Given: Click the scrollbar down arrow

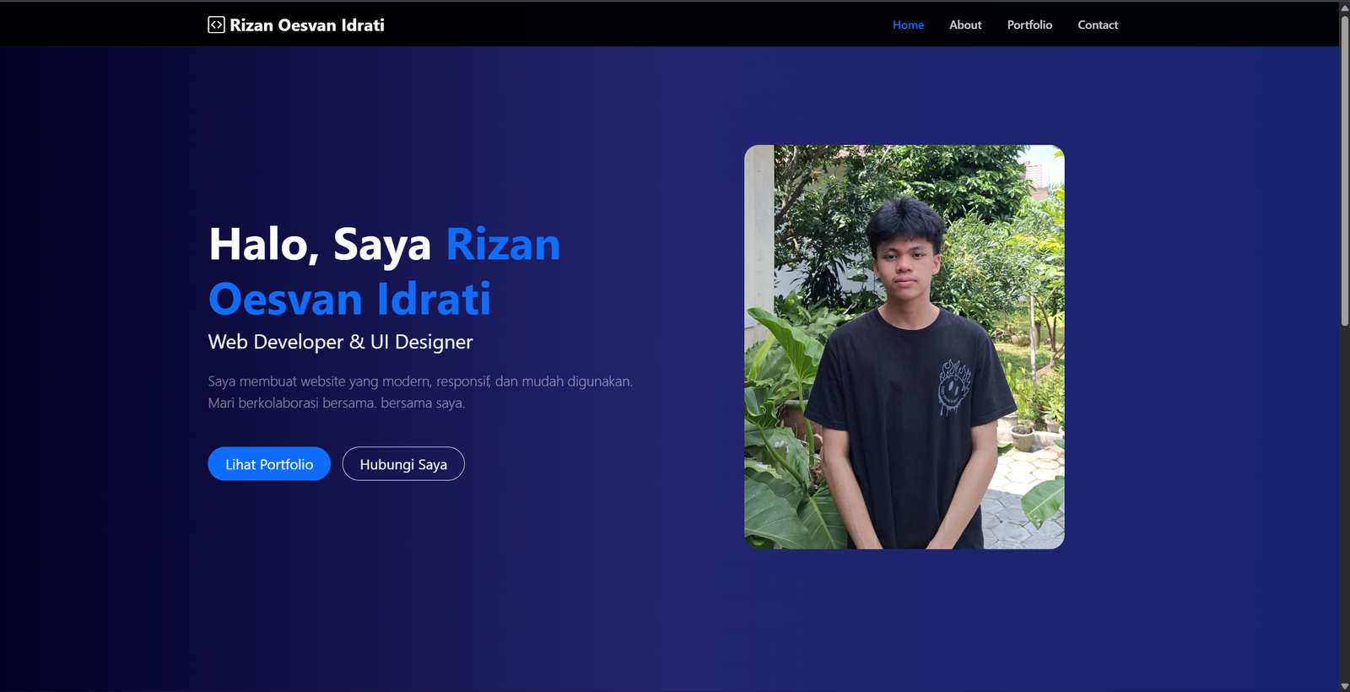Looking at the screenshot, I should [1344, 685].
